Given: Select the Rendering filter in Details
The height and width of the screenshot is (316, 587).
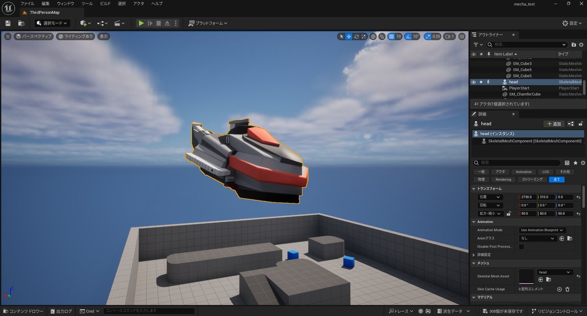Looking at the screenshot, I should [503, 180].
